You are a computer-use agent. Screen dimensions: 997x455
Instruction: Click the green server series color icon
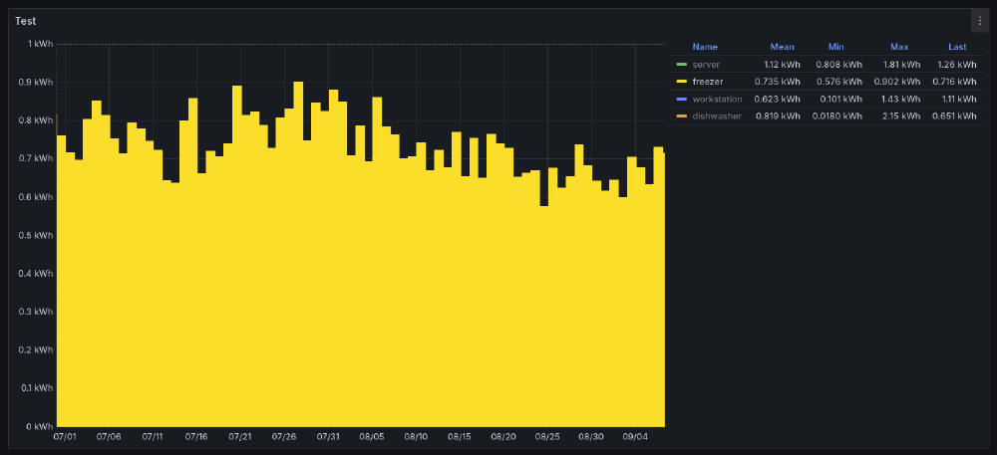[x=681, y=65]
